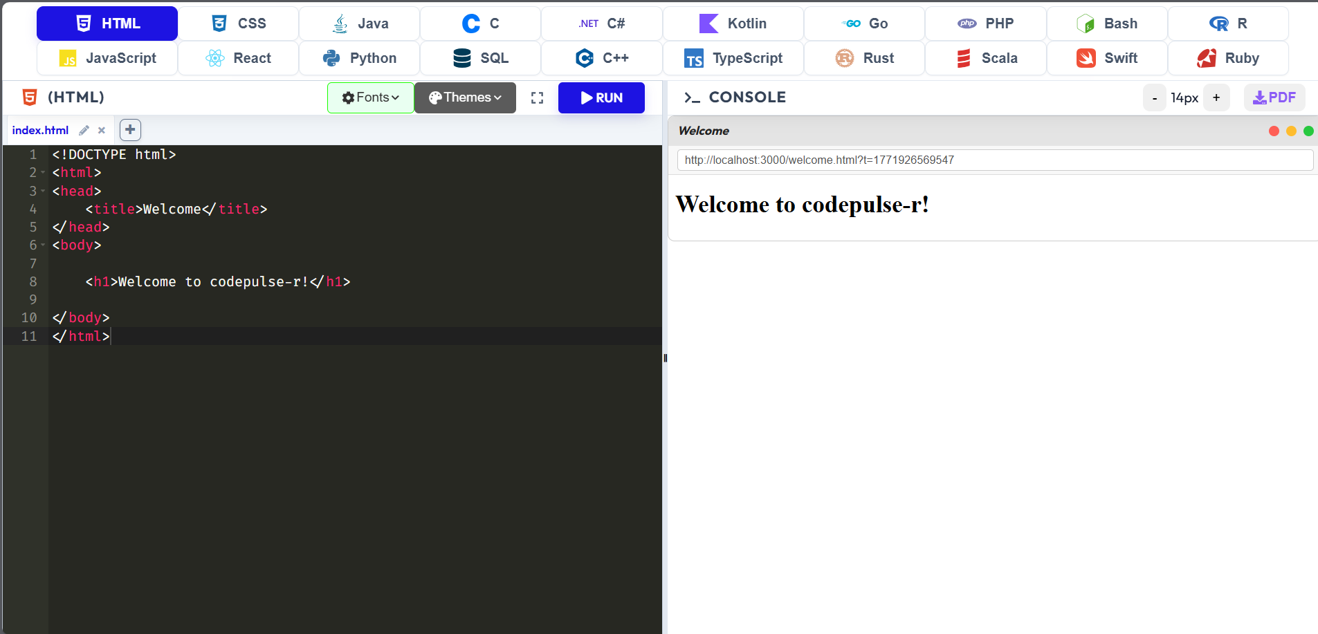The width and height of the screenshot is (1318, 634).
Task: Expand the html element fold at line 2
Action: click(x=44, y=173)
